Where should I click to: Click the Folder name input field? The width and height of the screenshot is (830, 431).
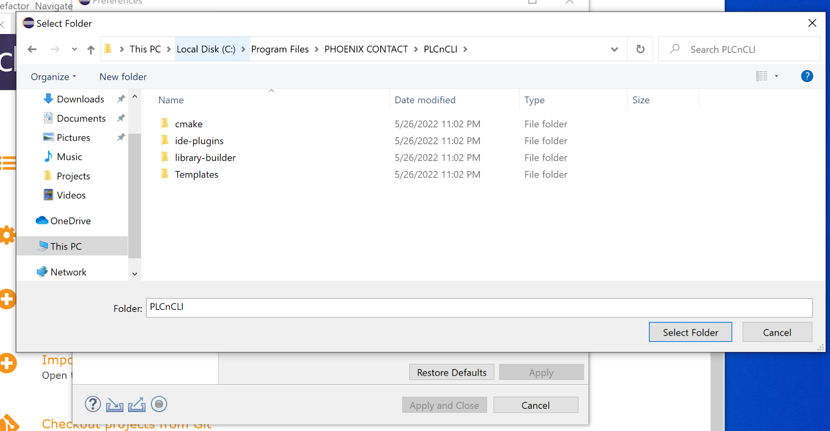(479, 308)
